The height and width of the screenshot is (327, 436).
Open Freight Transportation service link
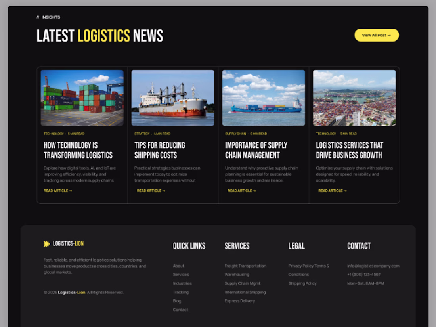pyautogui.click(x=245, y=266)
